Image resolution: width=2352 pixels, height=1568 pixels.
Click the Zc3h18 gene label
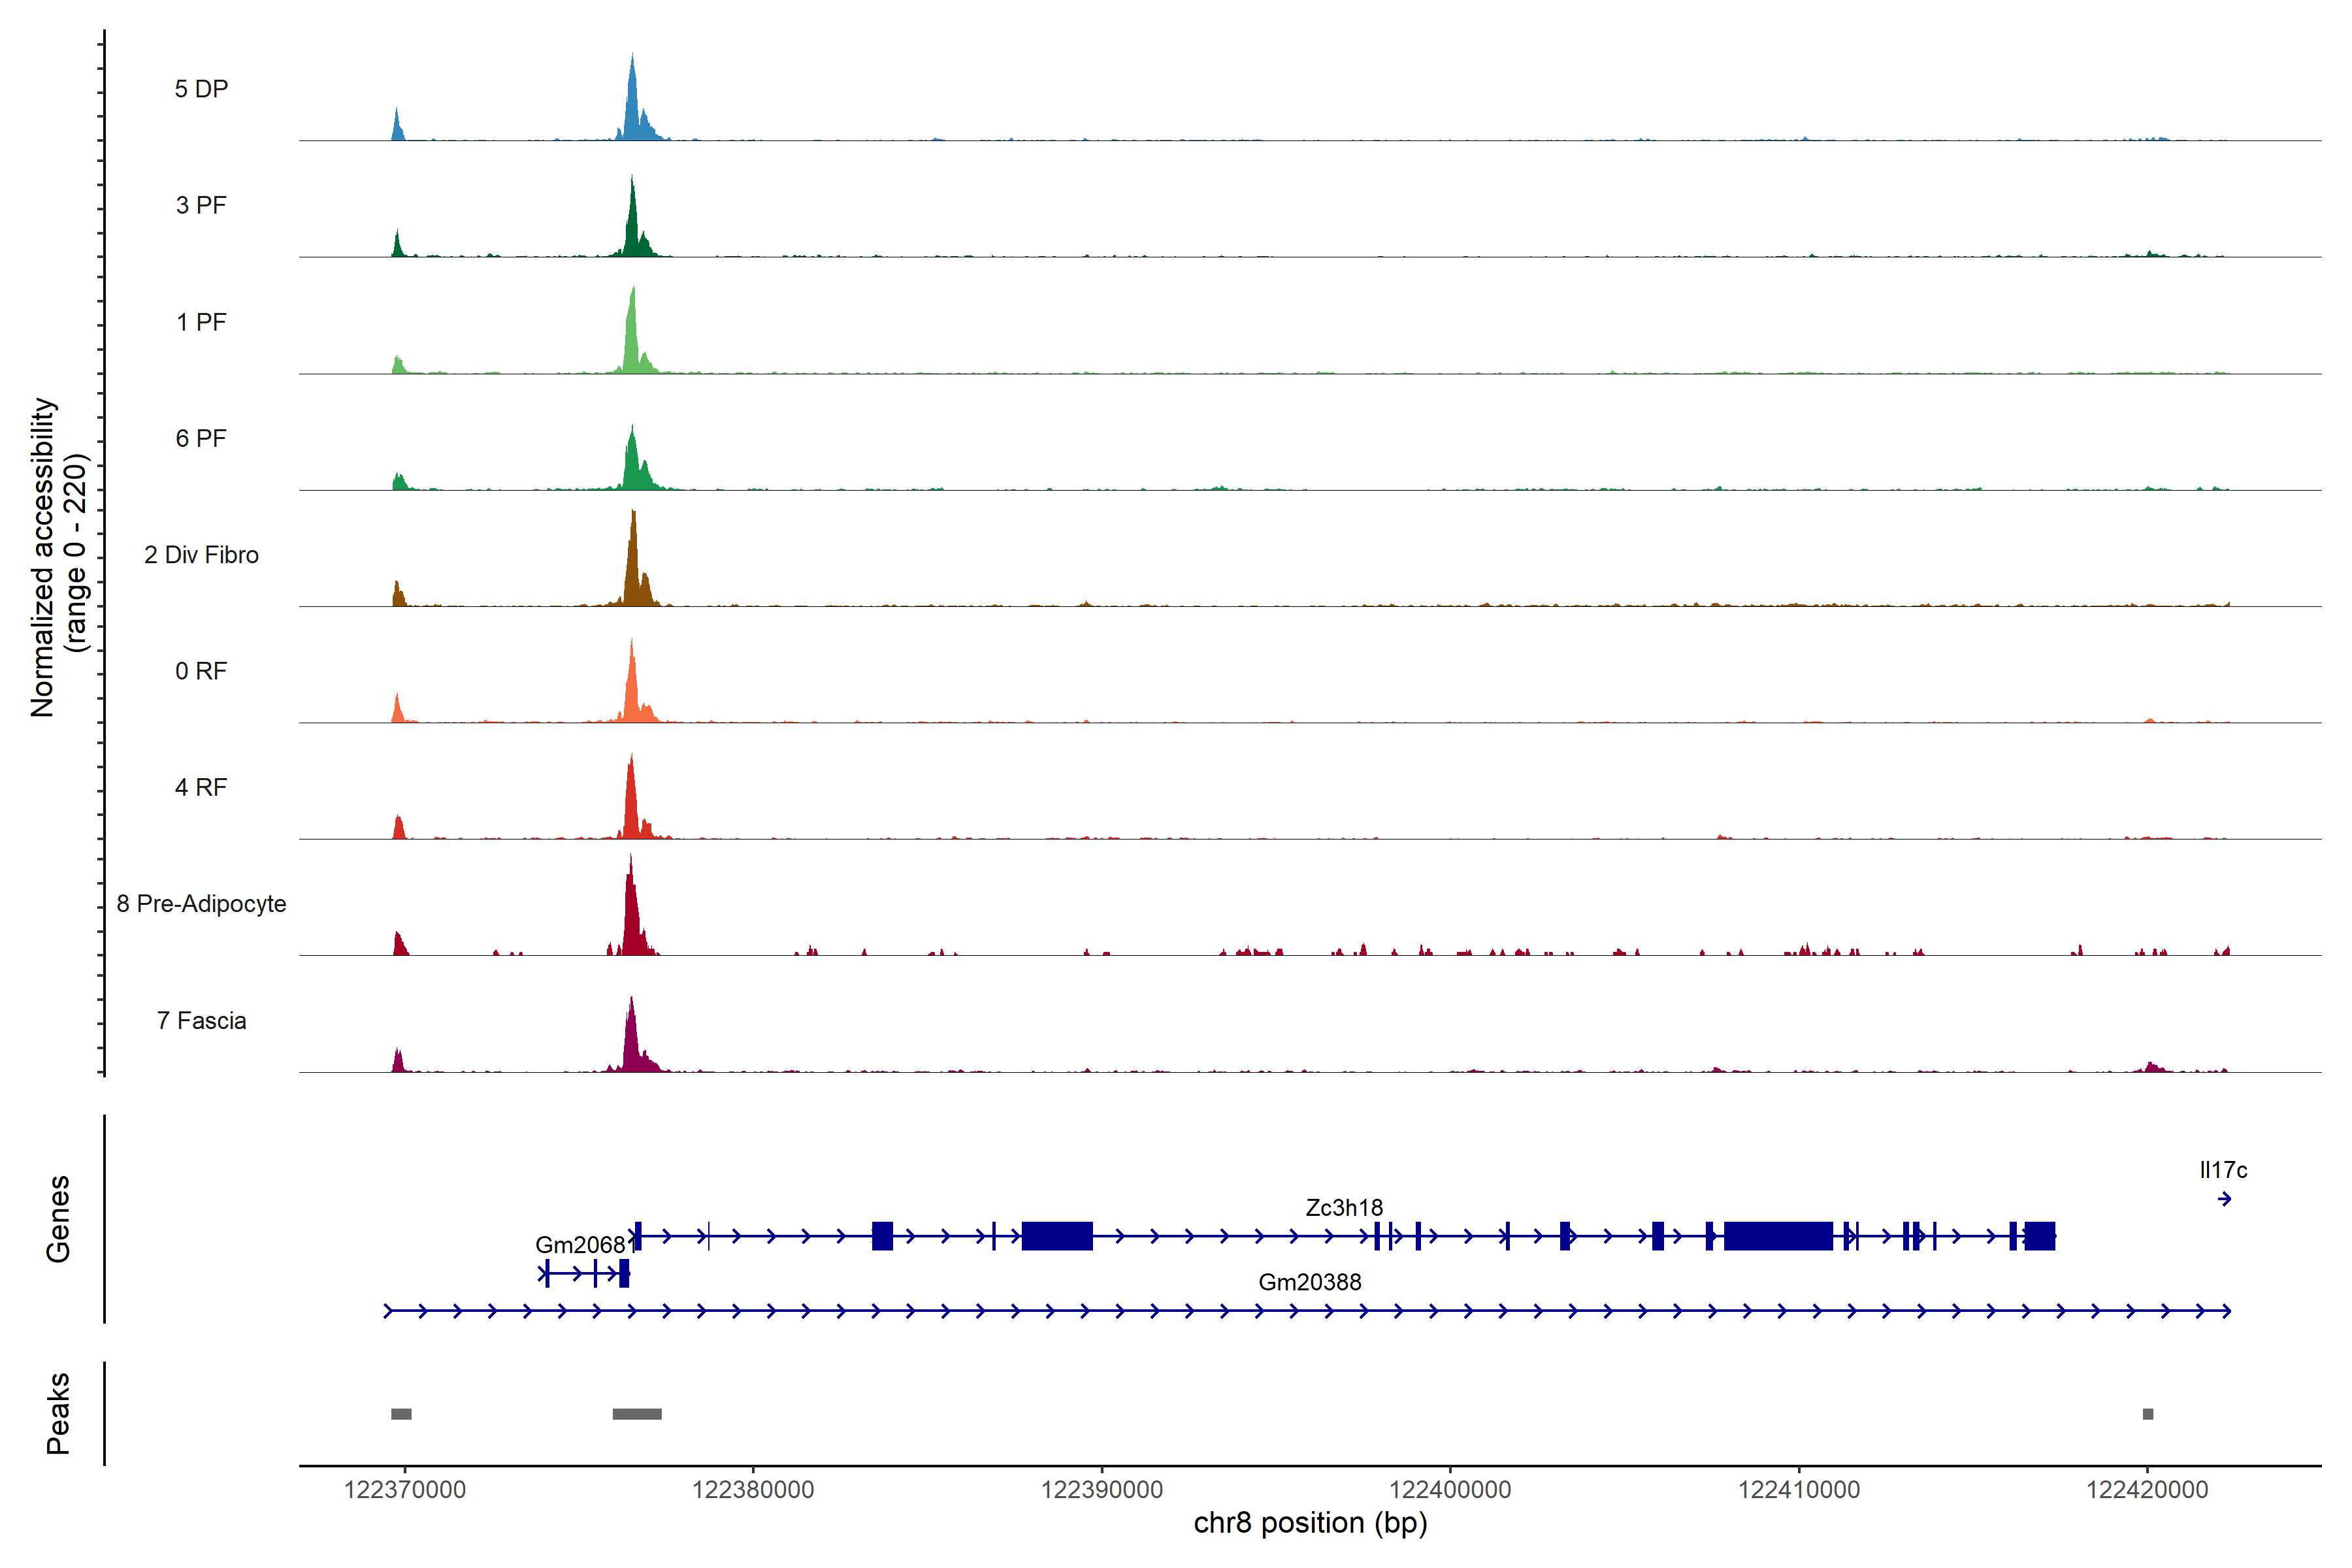[1344, 1208]
